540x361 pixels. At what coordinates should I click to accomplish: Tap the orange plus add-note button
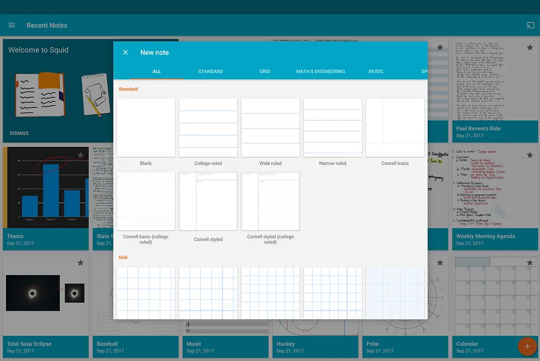click(527, 346)
